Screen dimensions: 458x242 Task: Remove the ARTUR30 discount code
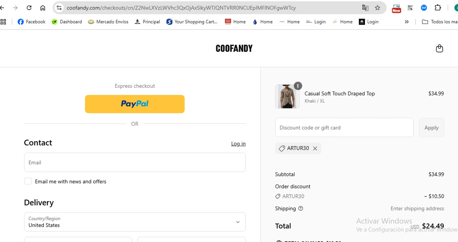(315, 148)
